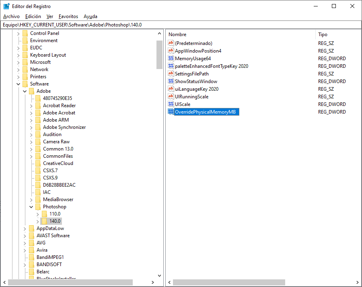
Task: Select the CSXS.9 key
Action: coord(50,178)
